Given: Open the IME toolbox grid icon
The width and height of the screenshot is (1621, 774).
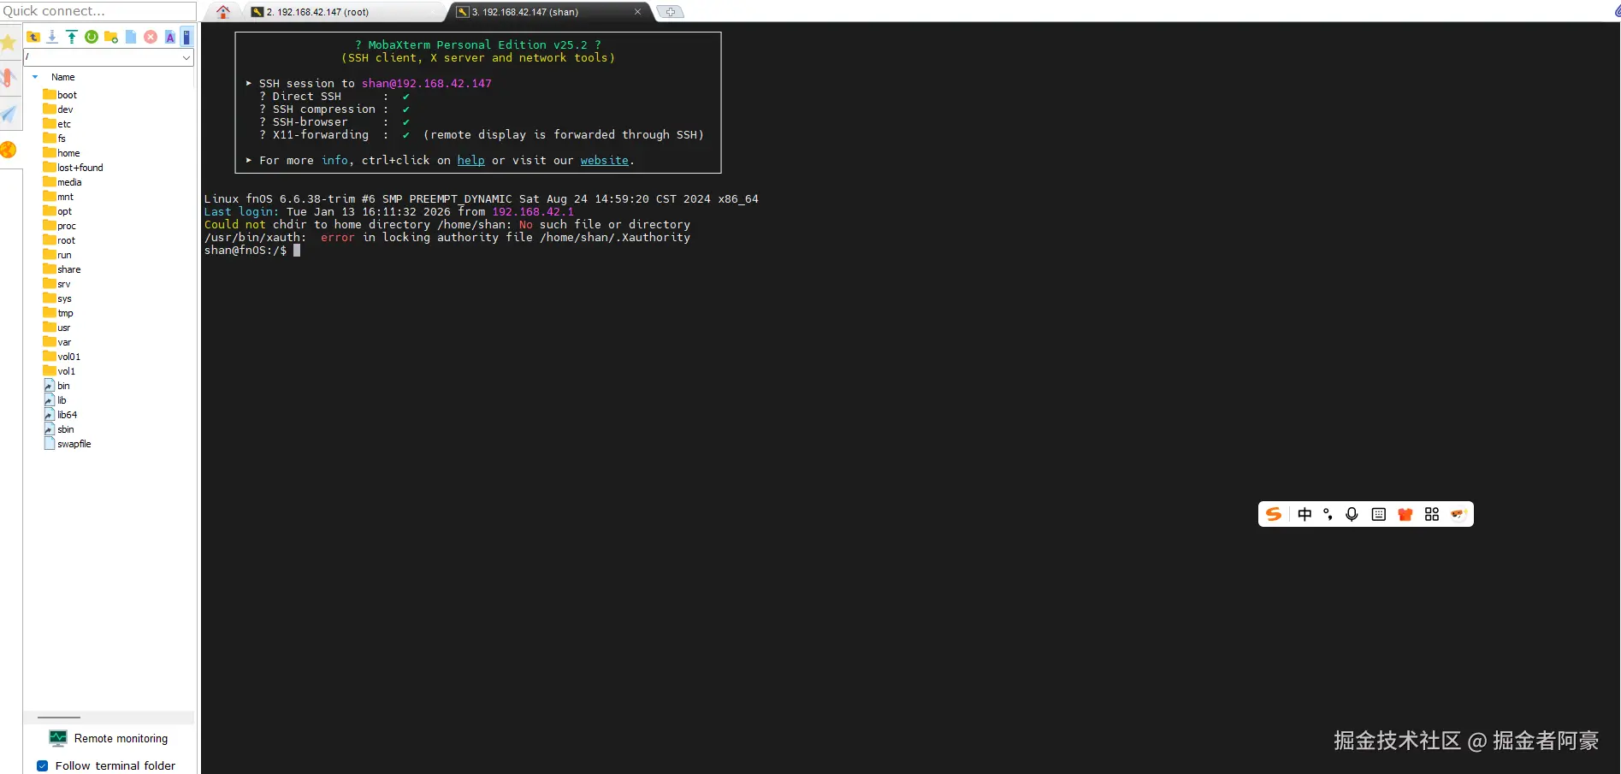Looking at the screenshot, I should (1432, 514).
